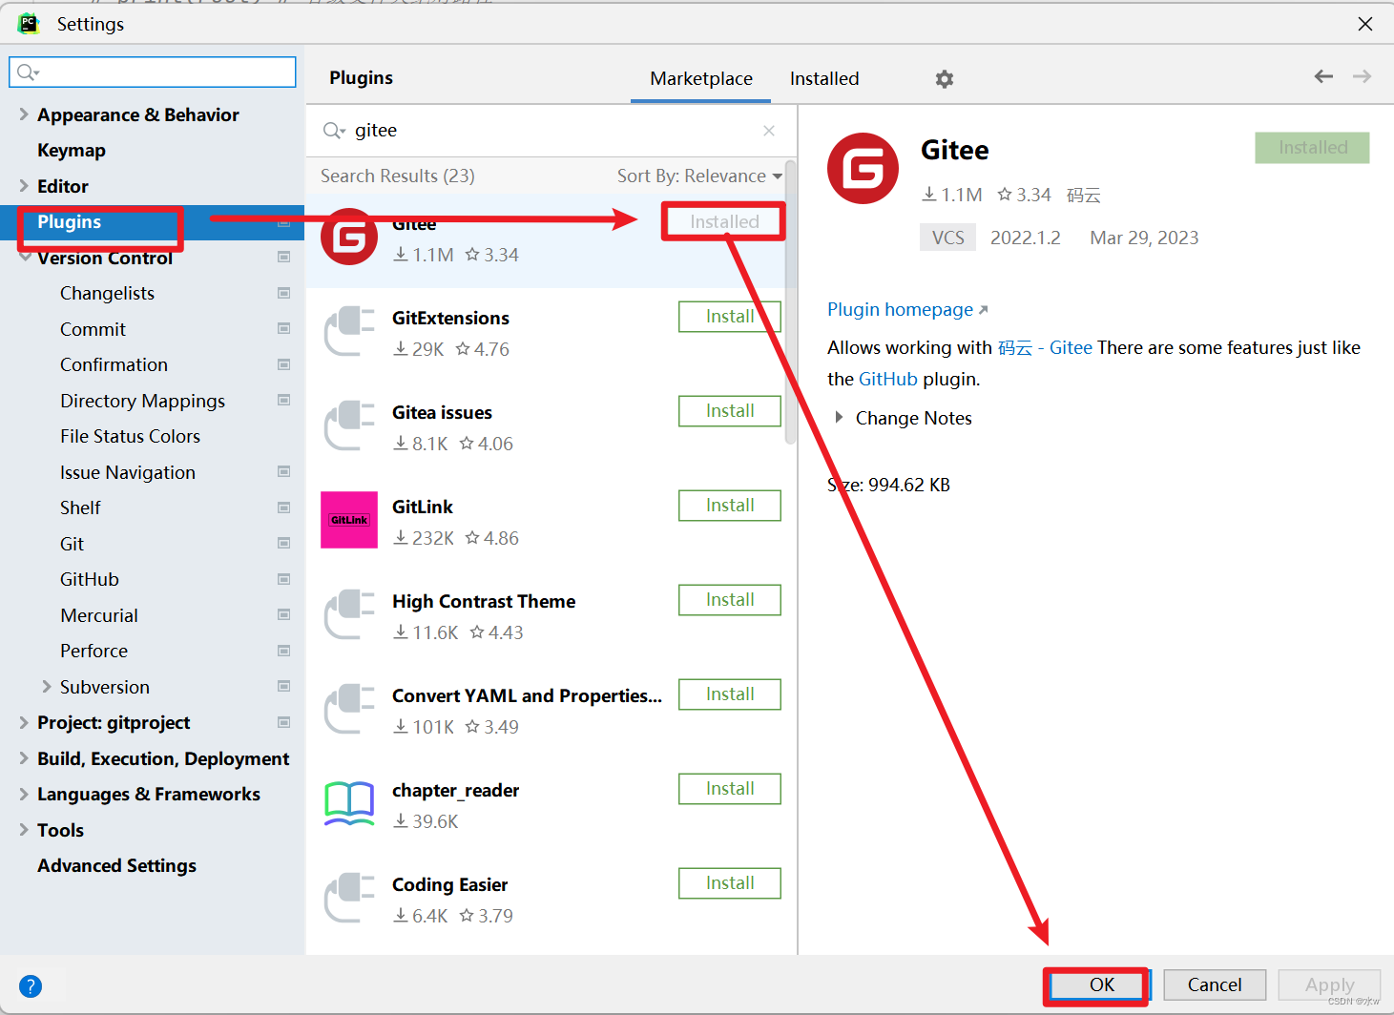Click the Gitee logo in search results

click(x=349, y=237)
